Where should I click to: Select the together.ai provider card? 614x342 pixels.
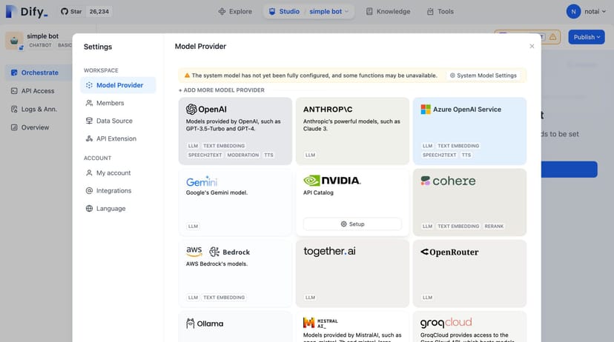pyautogui.click(x=352, y=272)
